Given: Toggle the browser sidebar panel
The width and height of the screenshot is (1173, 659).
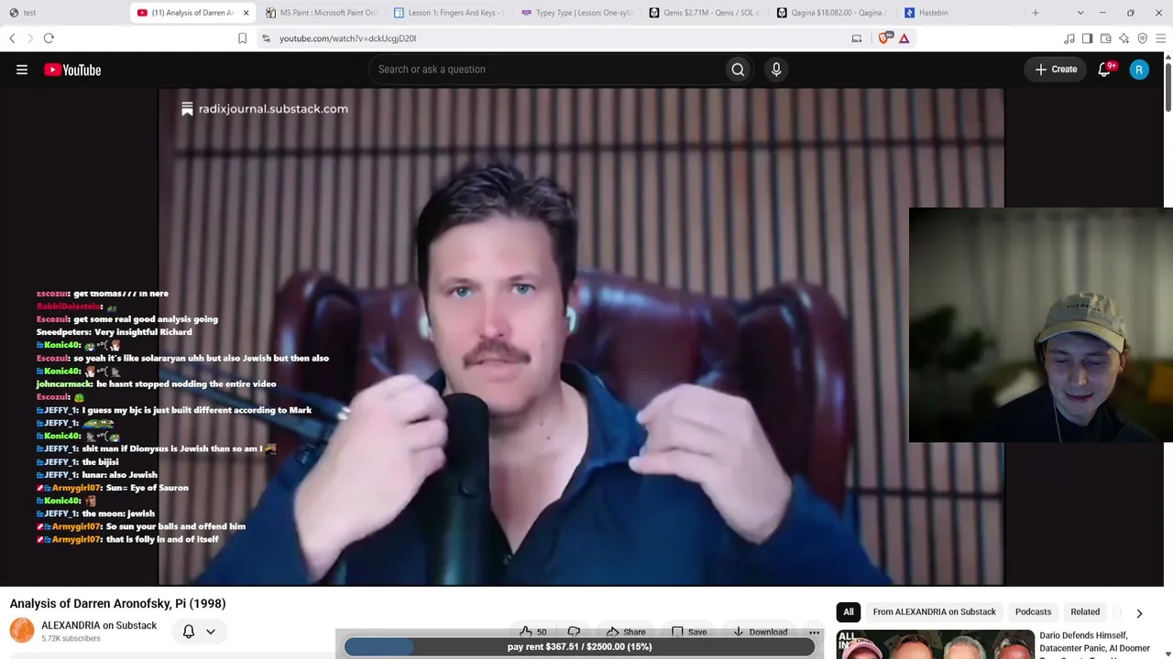Looking at the screenshot, I should coord(1087,38).
